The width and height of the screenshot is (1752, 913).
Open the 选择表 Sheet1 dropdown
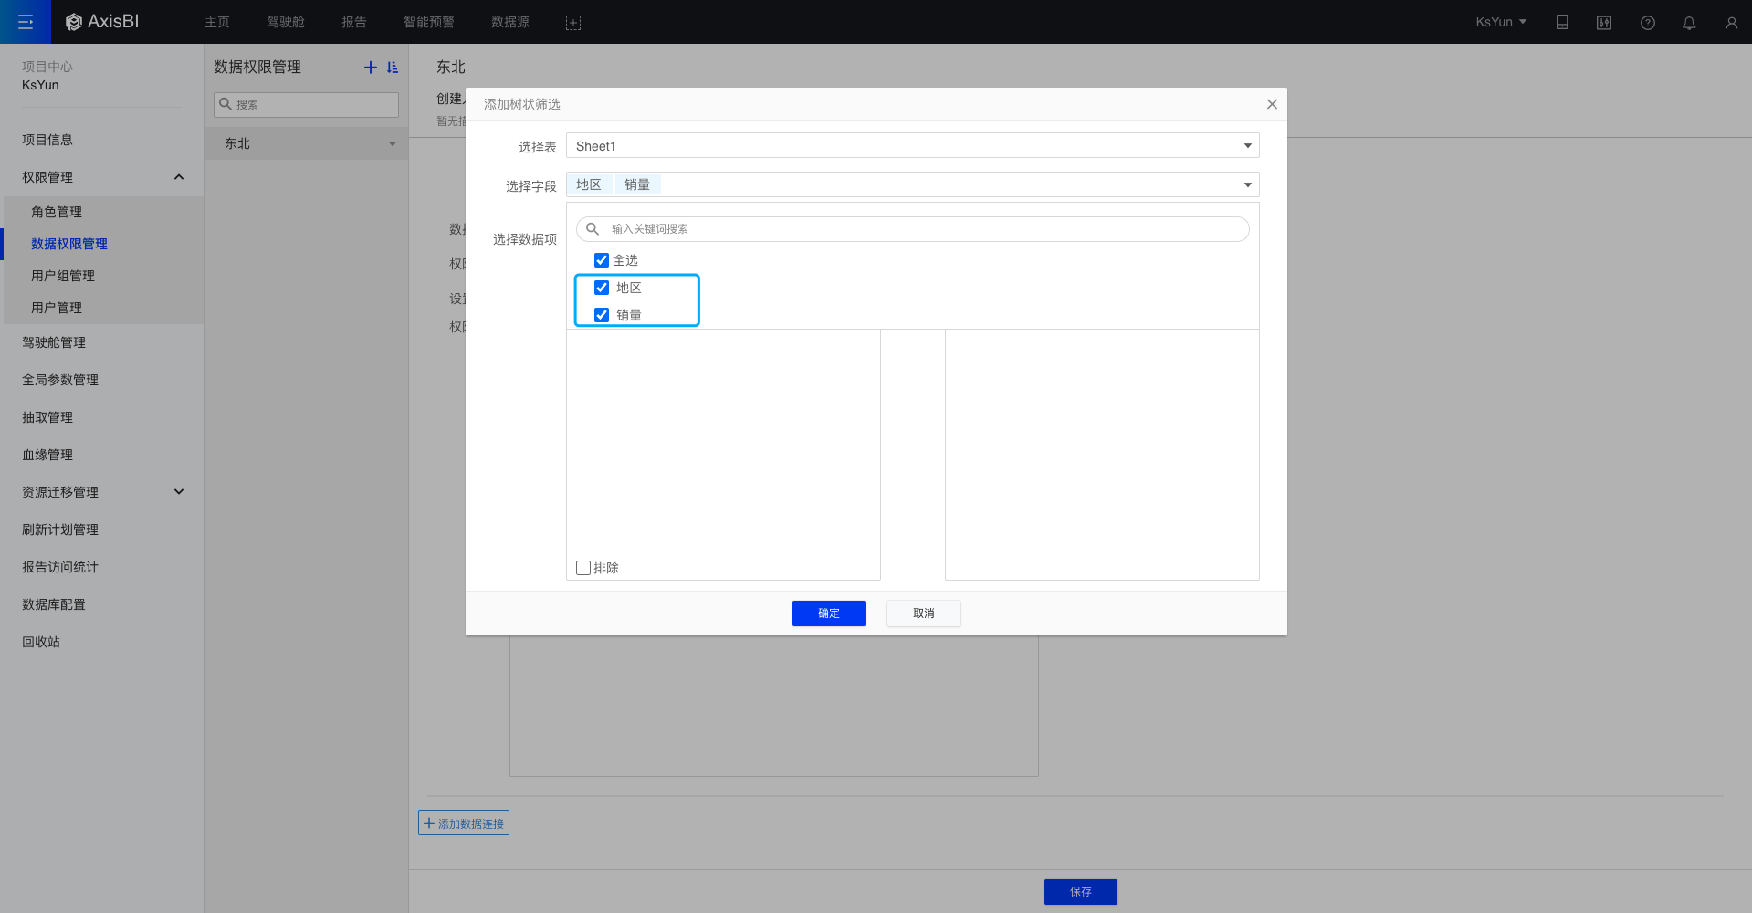click(912, 146)
